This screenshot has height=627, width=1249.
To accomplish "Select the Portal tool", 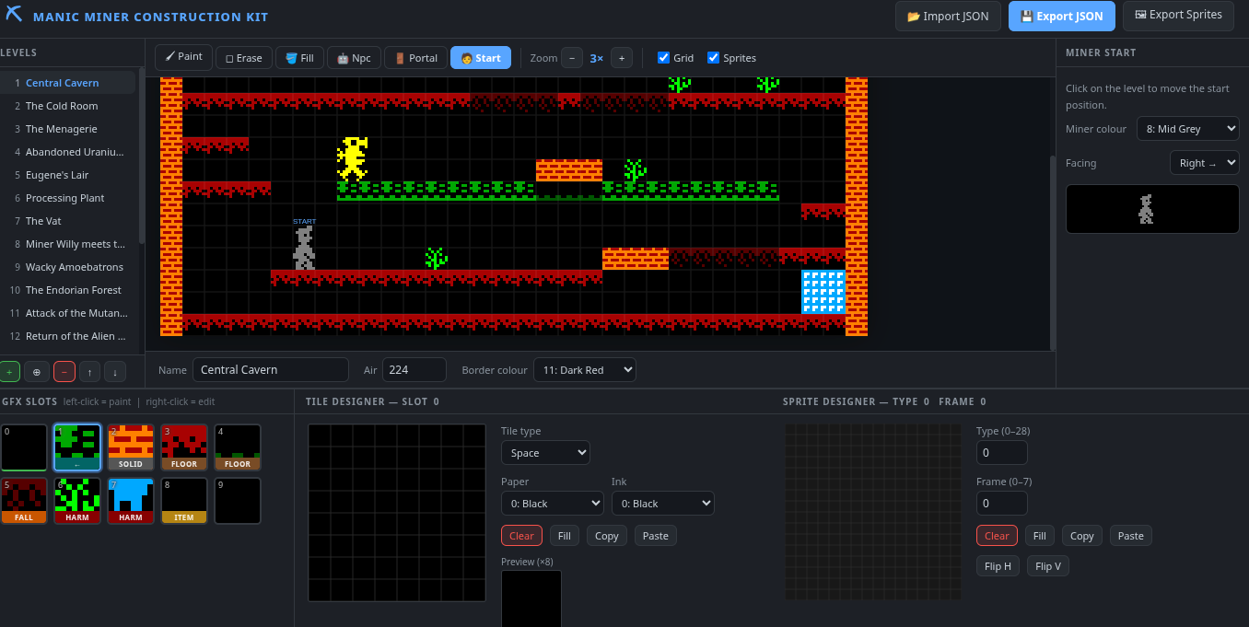I will [416, 58].
